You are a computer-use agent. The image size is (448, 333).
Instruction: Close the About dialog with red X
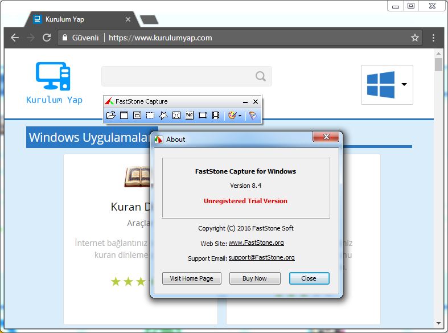click(x=326, y=137)
